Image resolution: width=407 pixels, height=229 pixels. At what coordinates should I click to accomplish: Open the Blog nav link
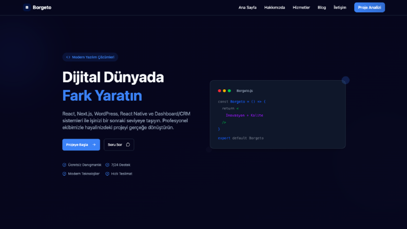click(x=322, y=8)
